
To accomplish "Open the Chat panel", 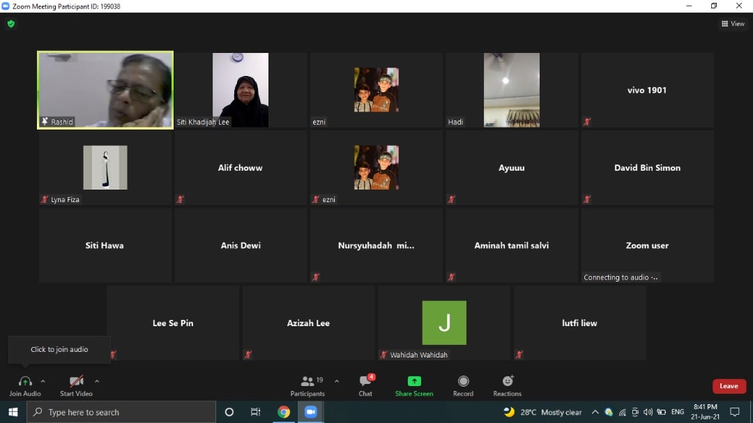I will coord(365,385).
